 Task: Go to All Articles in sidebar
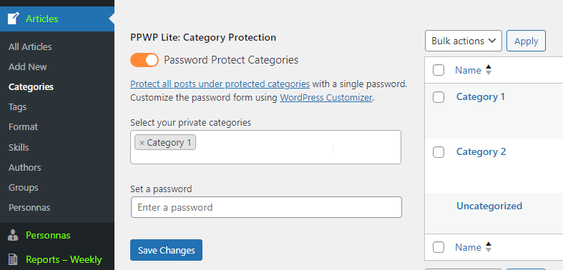(x=30, y=46)
